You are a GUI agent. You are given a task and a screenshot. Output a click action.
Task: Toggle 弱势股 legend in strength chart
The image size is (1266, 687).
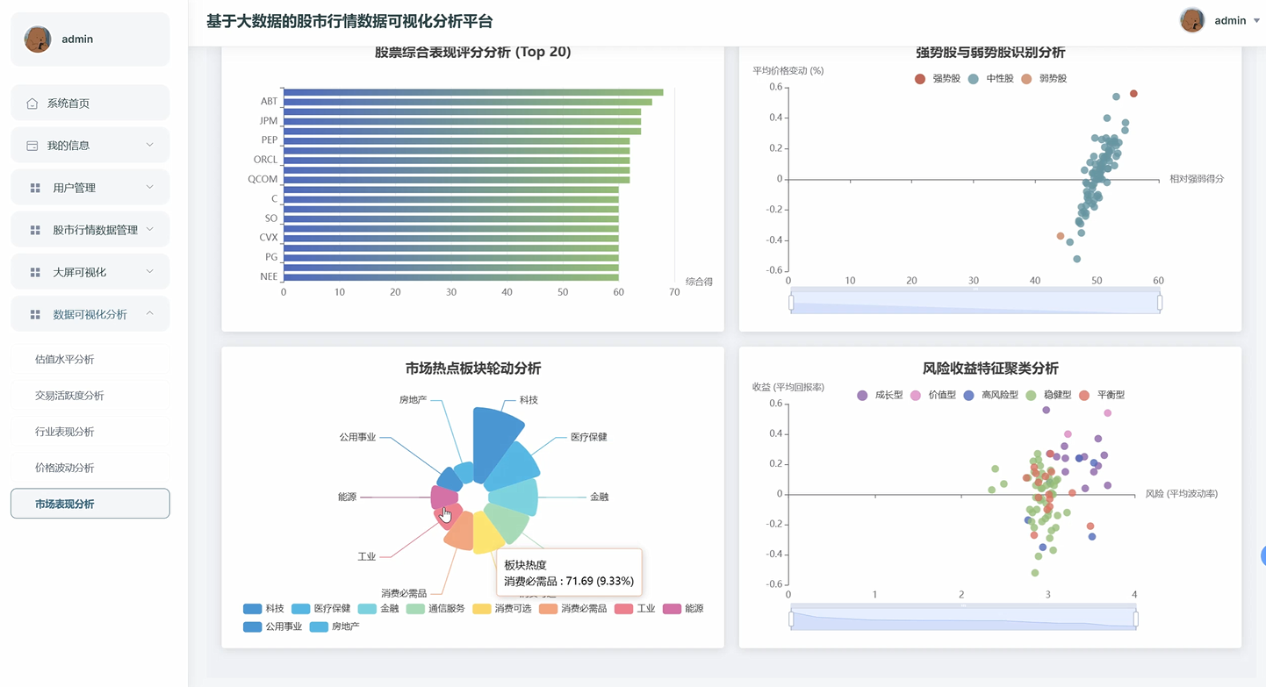coord(1044,79)
